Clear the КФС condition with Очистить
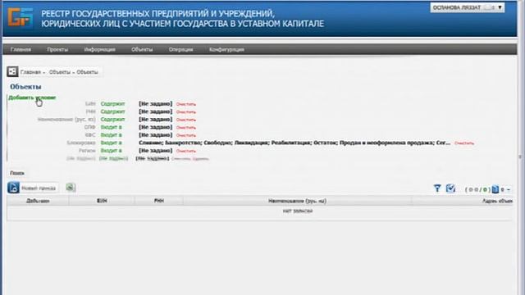The width and height of the screenshot is (525, 295). (x=186, y=135)
